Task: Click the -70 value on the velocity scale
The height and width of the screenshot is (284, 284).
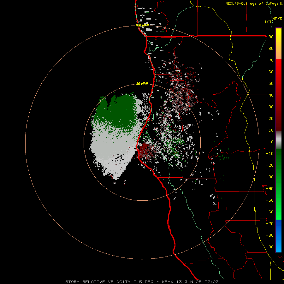Action: click(x=270, y=224)
